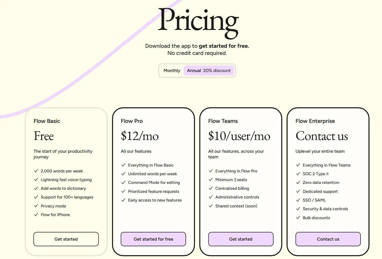The width and height of the screenshot is (382, 259).
Task: Click checkmark beside SOC 2 Type II
Action: click(298, 174)
